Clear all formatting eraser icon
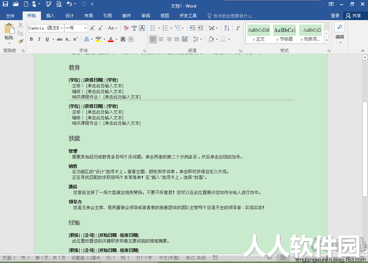Viewport: 368px width, 263px height. [126, 28]
